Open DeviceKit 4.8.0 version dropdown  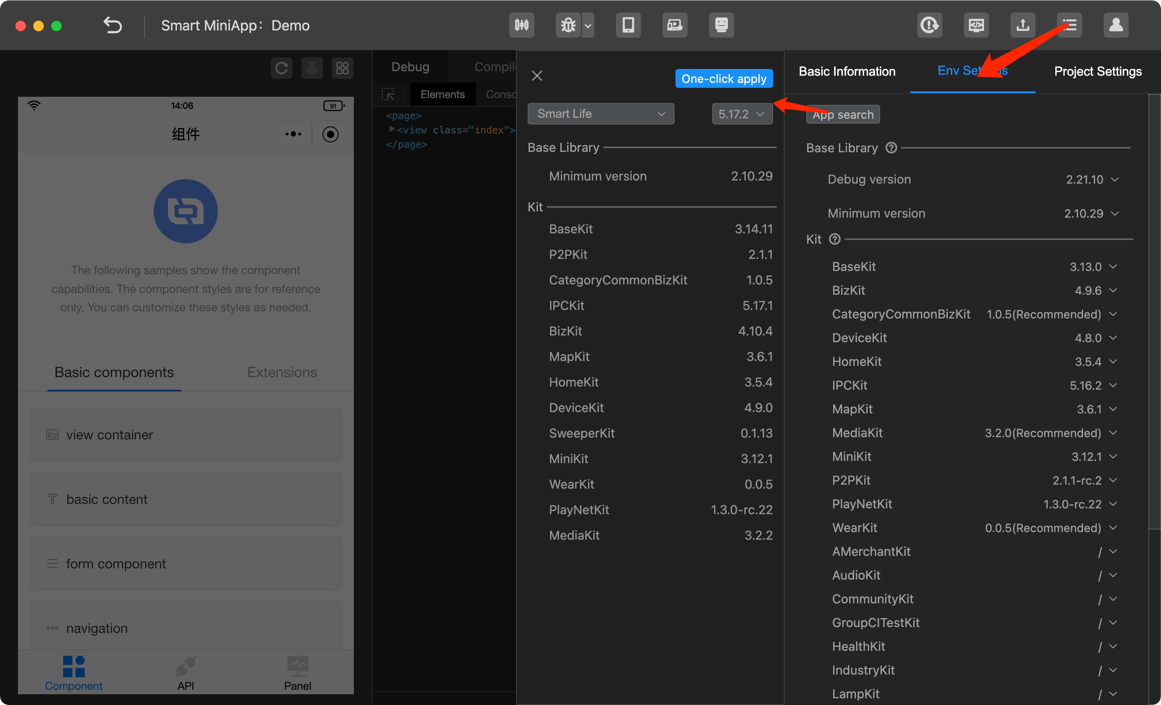click(x=1096, y=338)
